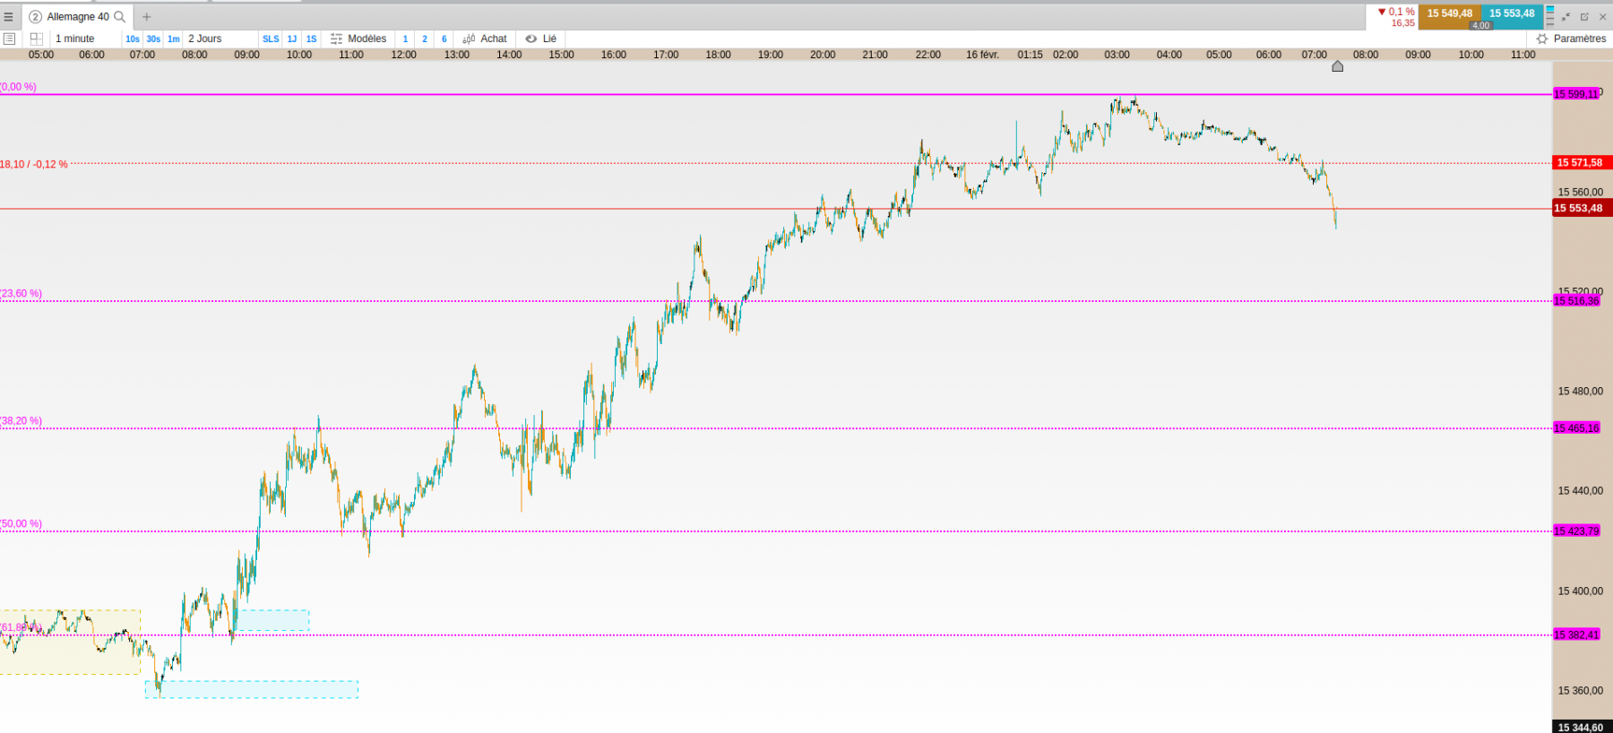Apply template number 6

point(444,39)
